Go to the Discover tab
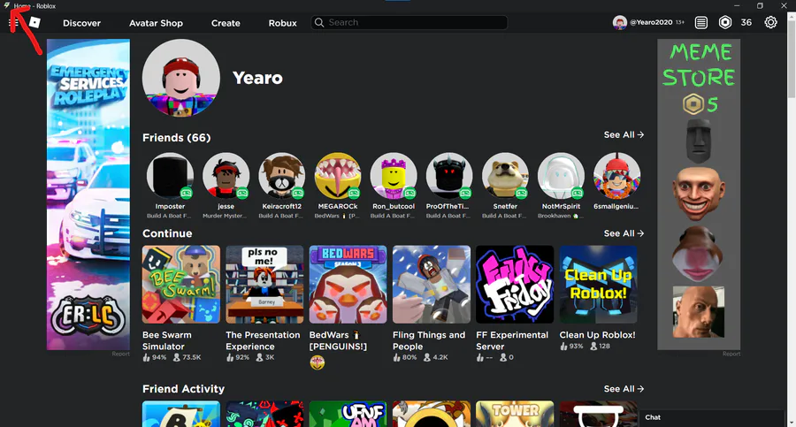The height and width of the screenshot is (427, 796). tap(81, 23)
